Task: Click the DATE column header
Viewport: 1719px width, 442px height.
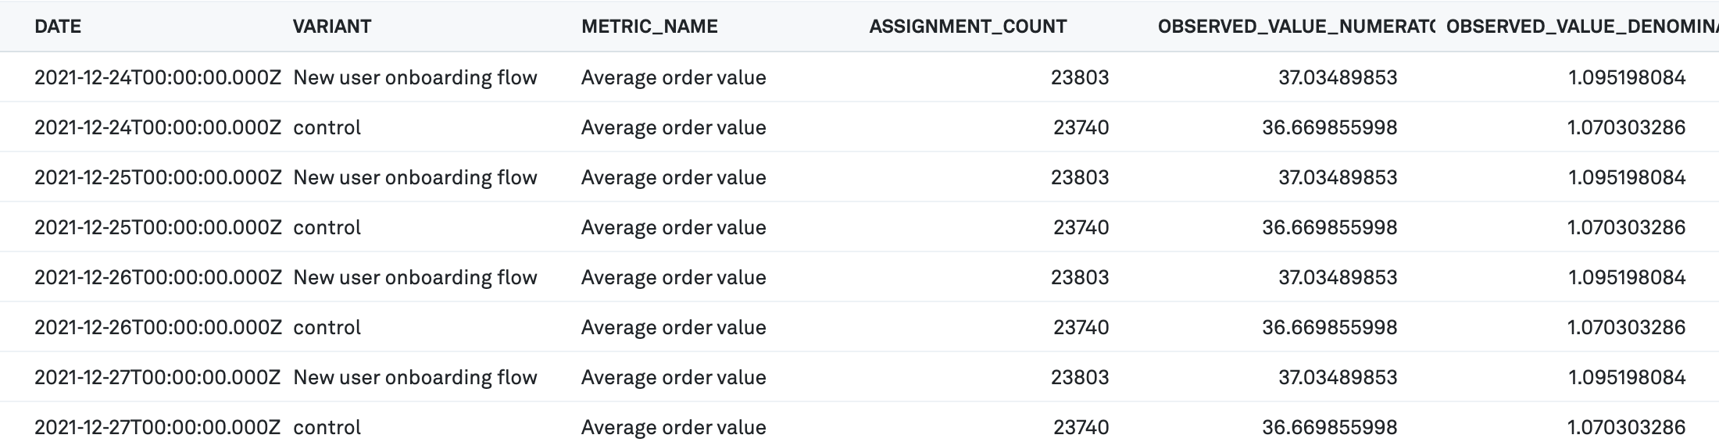Action: (x=58, y=27)
